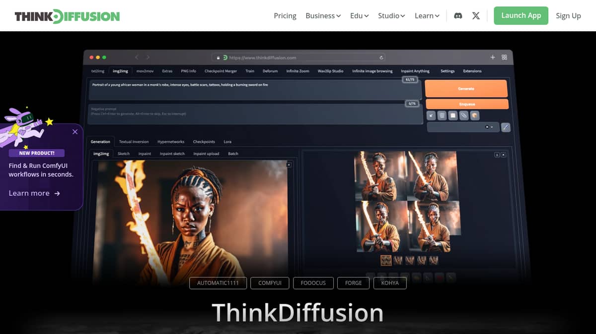
Task: Open the Deforum tab
Action: (270, 71)
